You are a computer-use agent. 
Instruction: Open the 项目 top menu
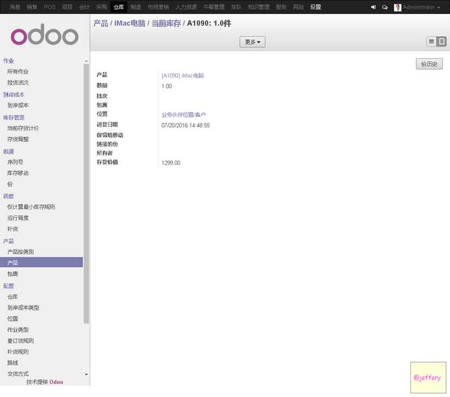coord(67,7)
